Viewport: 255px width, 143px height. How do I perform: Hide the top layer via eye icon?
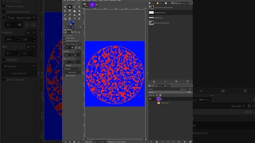coord(150,99)
